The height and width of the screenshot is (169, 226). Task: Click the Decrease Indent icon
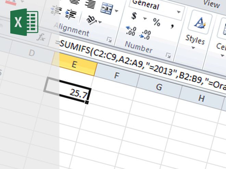tap(55, 11)
